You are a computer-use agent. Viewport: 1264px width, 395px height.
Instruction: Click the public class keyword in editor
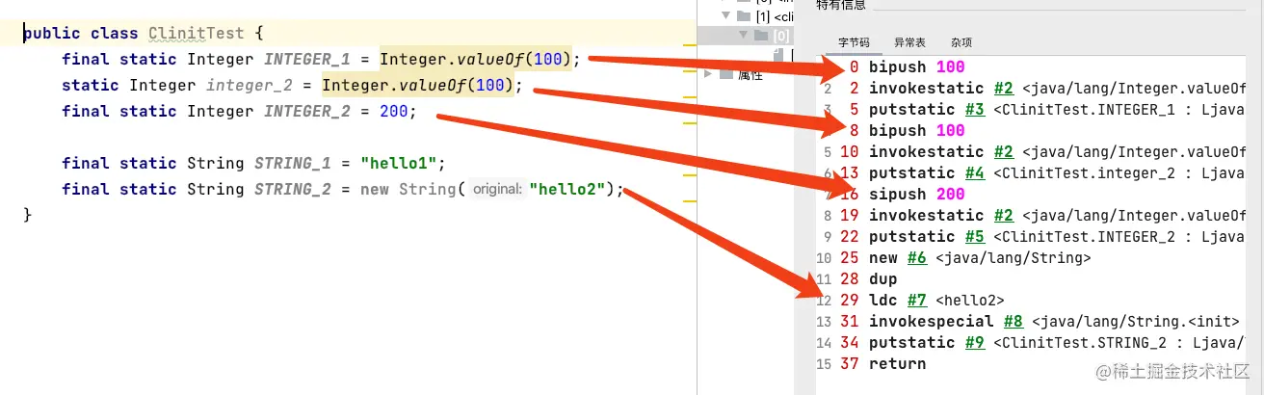pos(81,33)
